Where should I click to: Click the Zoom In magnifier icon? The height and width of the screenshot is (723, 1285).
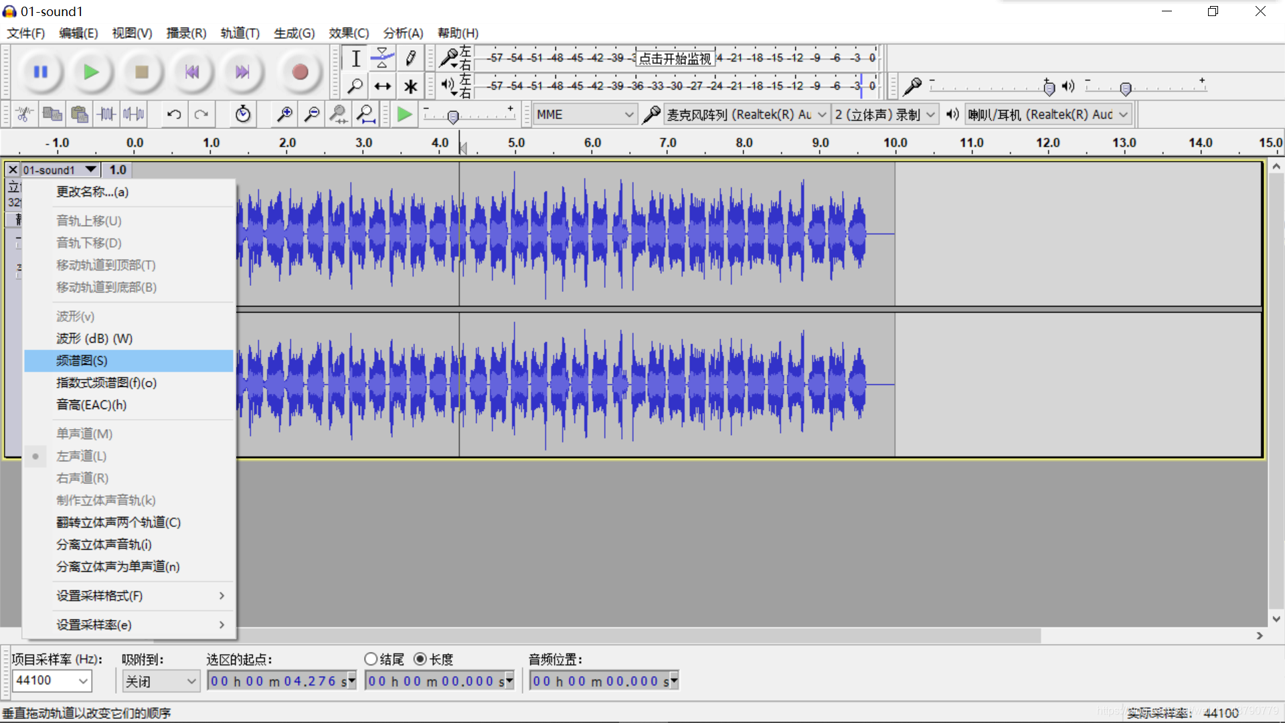click(284, 114)
